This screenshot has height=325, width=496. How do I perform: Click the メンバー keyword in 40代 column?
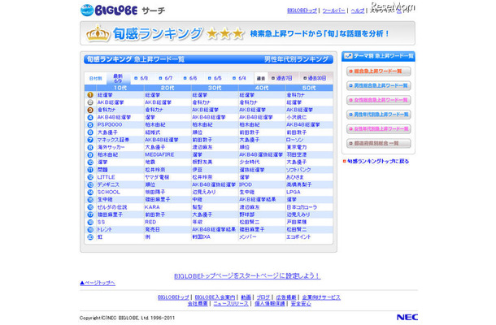point(248,237)
